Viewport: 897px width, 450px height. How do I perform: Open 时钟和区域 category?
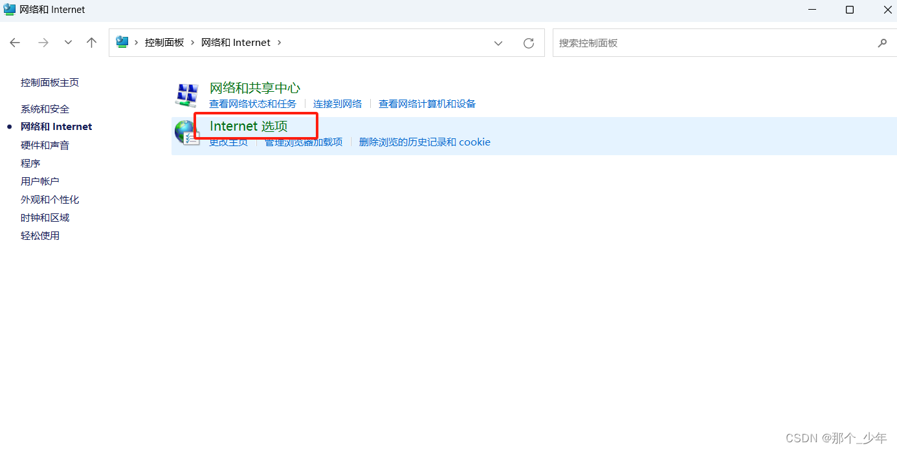coord(45,218)
